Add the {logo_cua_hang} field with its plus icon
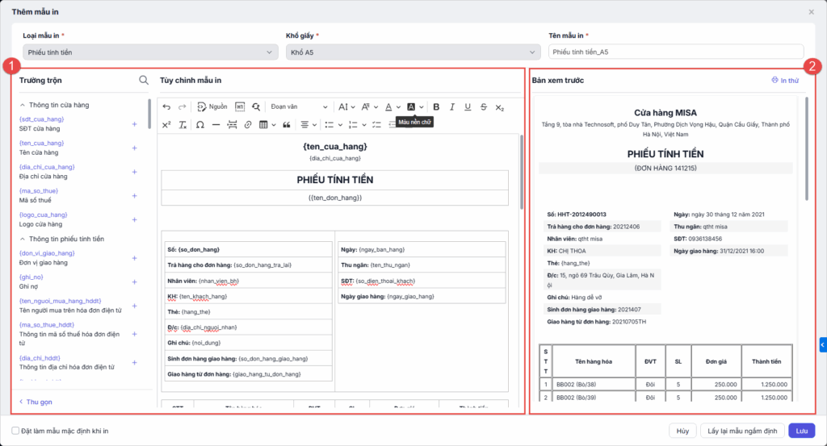The height and width of the screenshot is (446, 827). (x=135, y=219)
